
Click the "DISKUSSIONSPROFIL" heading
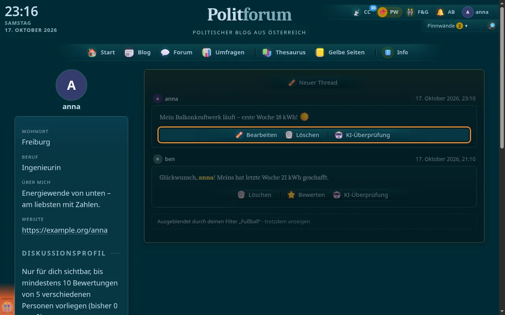64,253
